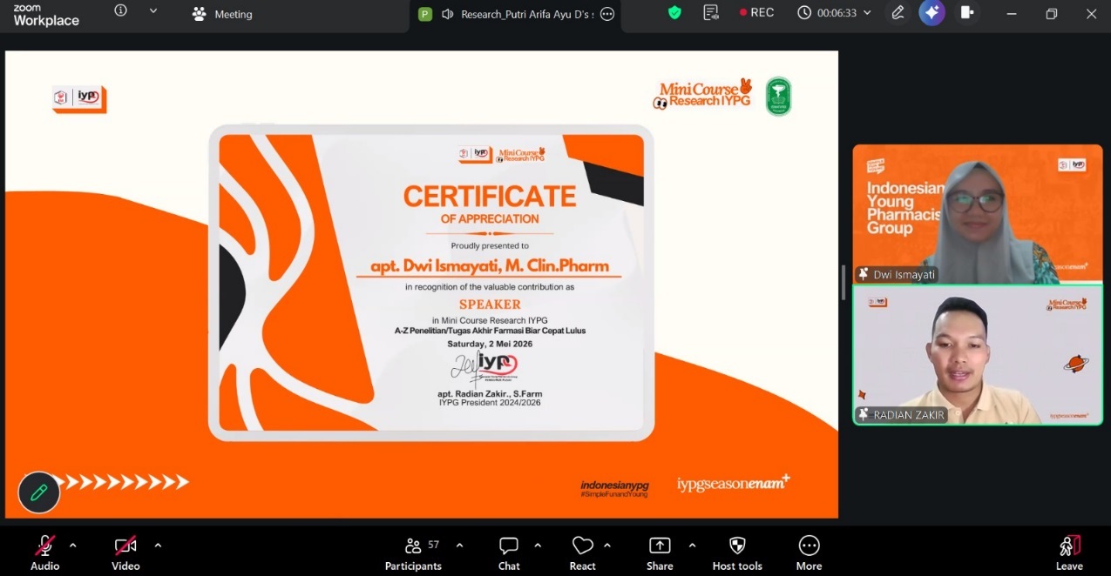This screenshot has width=1111, height=576.
Task: Click the CERTIFICATE heading in shared slide
Action: (x=490, y=197)
